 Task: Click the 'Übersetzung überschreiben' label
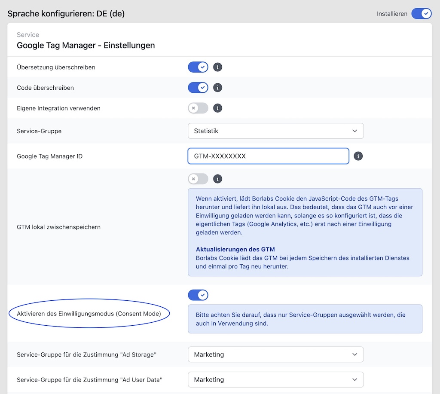[x=56, y=67]
